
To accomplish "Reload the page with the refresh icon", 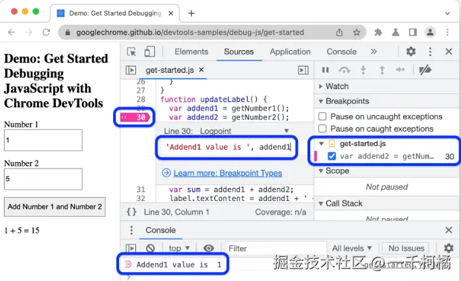I will (x=46, y=32).
